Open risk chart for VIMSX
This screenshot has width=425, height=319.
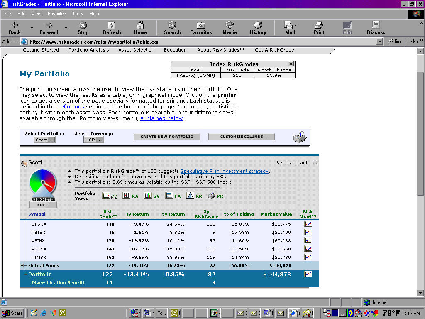coord(308,257)
